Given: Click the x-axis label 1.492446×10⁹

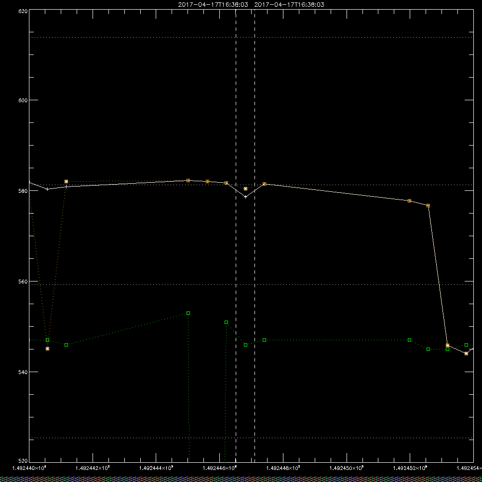Looking at the screenshot, I should point(220,468).
